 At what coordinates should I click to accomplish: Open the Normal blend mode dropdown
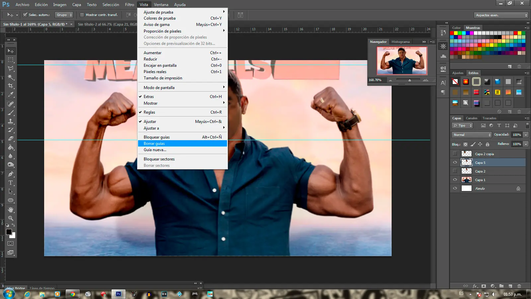pos(471,135)
